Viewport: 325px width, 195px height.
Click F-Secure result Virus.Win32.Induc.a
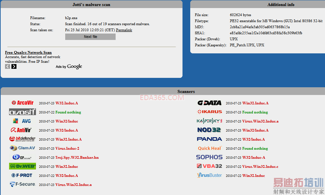click(x=74, y=185)
